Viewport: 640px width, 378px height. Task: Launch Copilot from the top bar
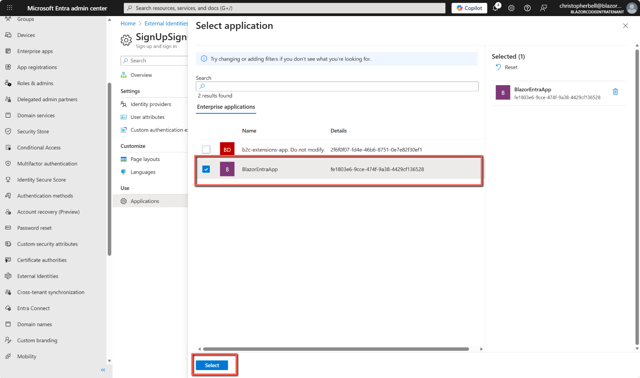click(x=469, y=8)
